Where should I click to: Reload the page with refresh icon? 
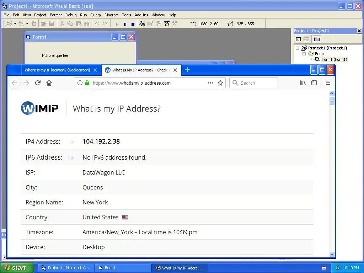click(38, 83)
